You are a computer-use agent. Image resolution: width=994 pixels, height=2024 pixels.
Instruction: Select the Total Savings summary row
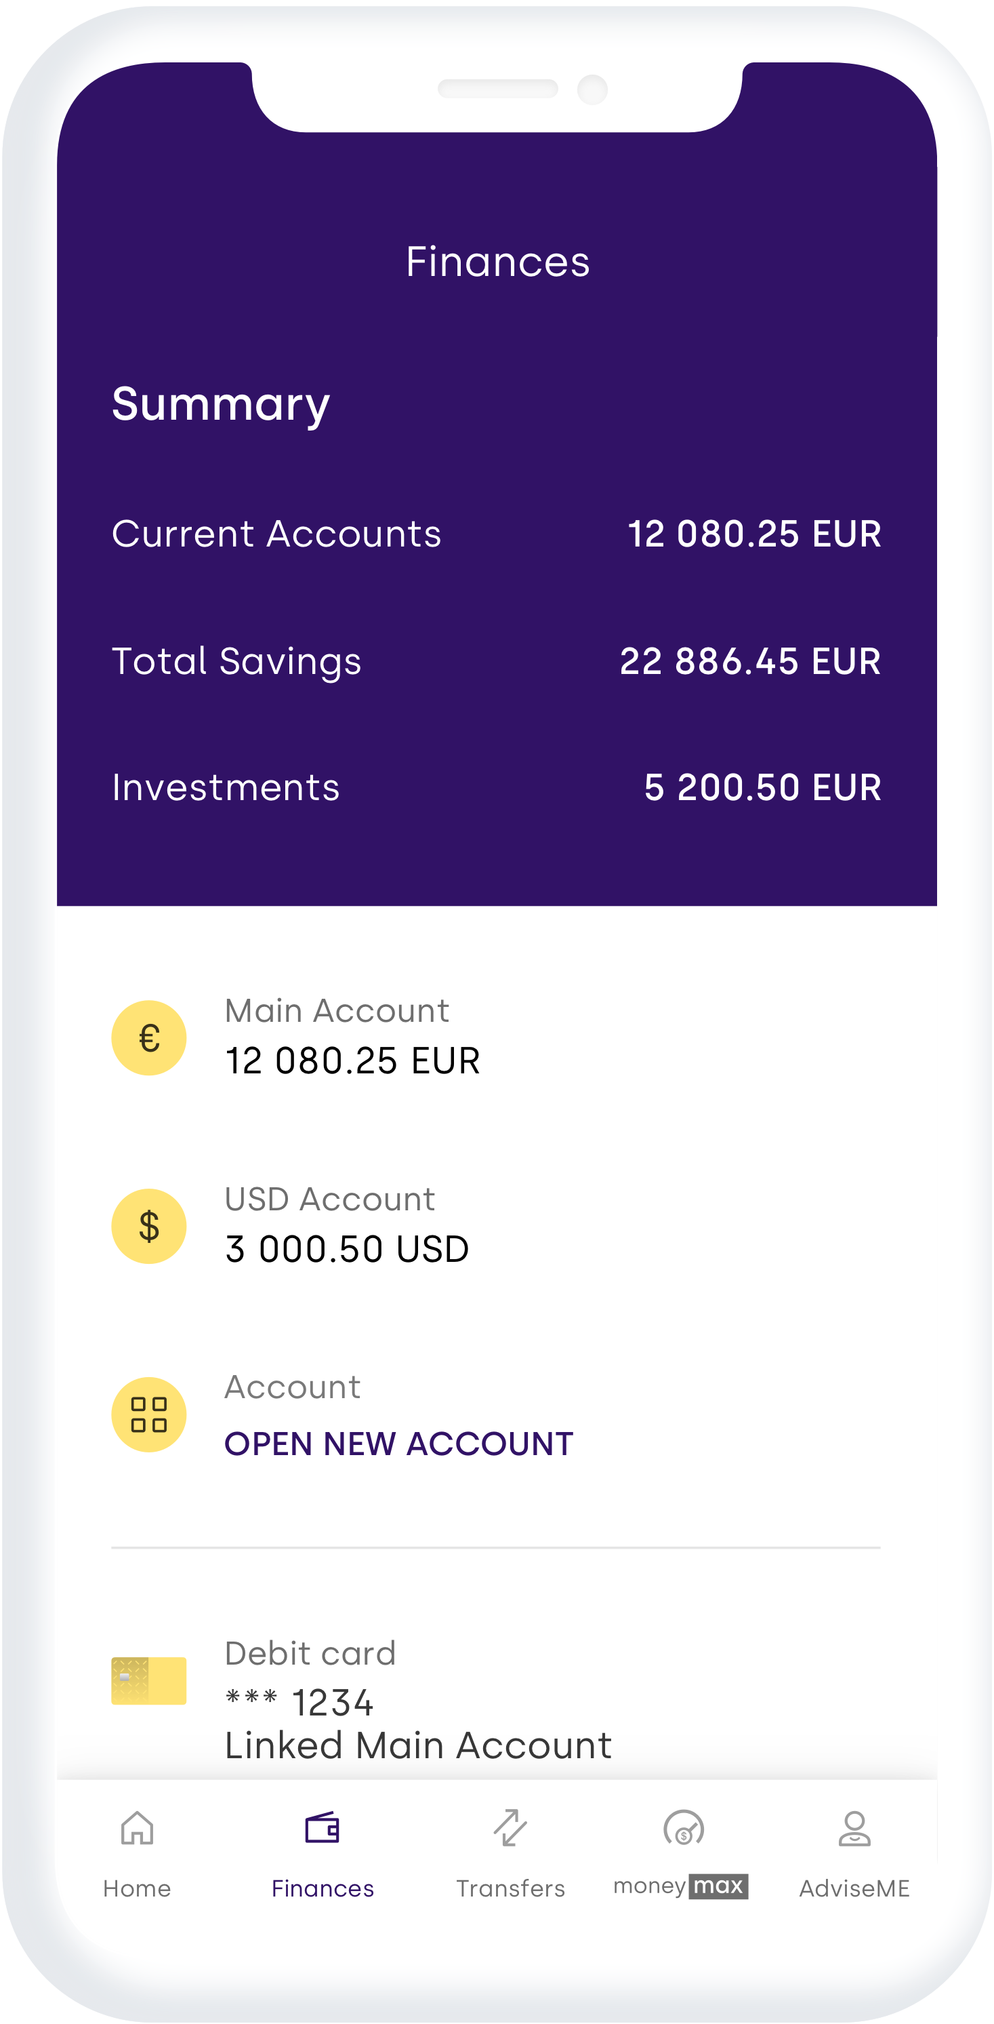pyautogui.click(x=496, y=661)
